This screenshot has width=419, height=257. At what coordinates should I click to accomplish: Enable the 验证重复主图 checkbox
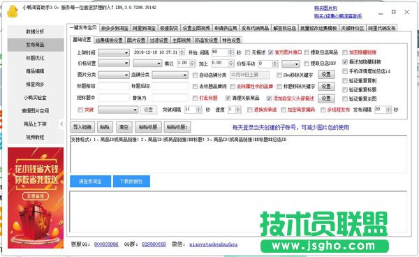pos(345,99)
